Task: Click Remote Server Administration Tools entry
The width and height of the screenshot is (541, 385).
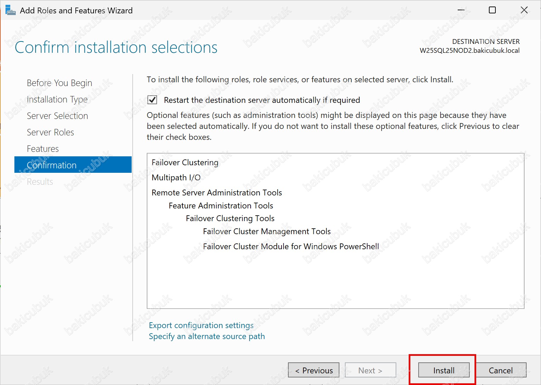Action: pyautogui.click(x=217, y=193)
